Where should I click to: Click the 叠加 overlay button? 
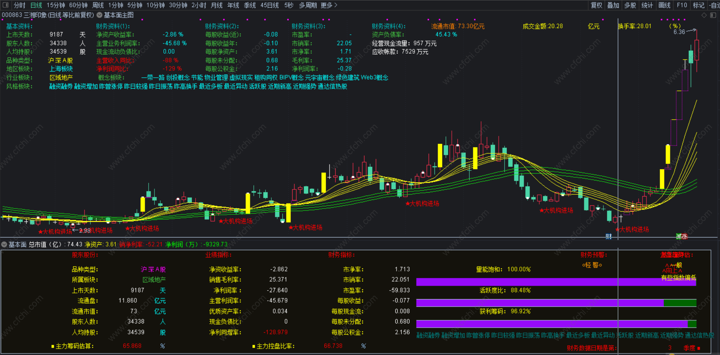tap(613, 5)
